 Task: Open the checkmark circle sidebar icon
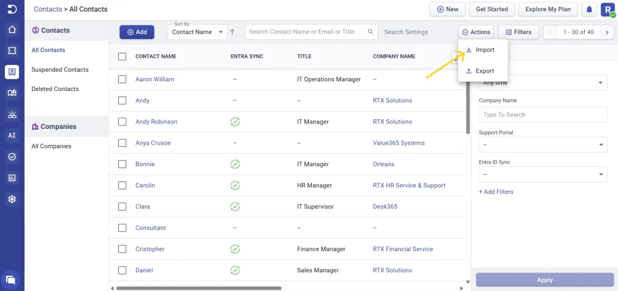coord(12,157)
